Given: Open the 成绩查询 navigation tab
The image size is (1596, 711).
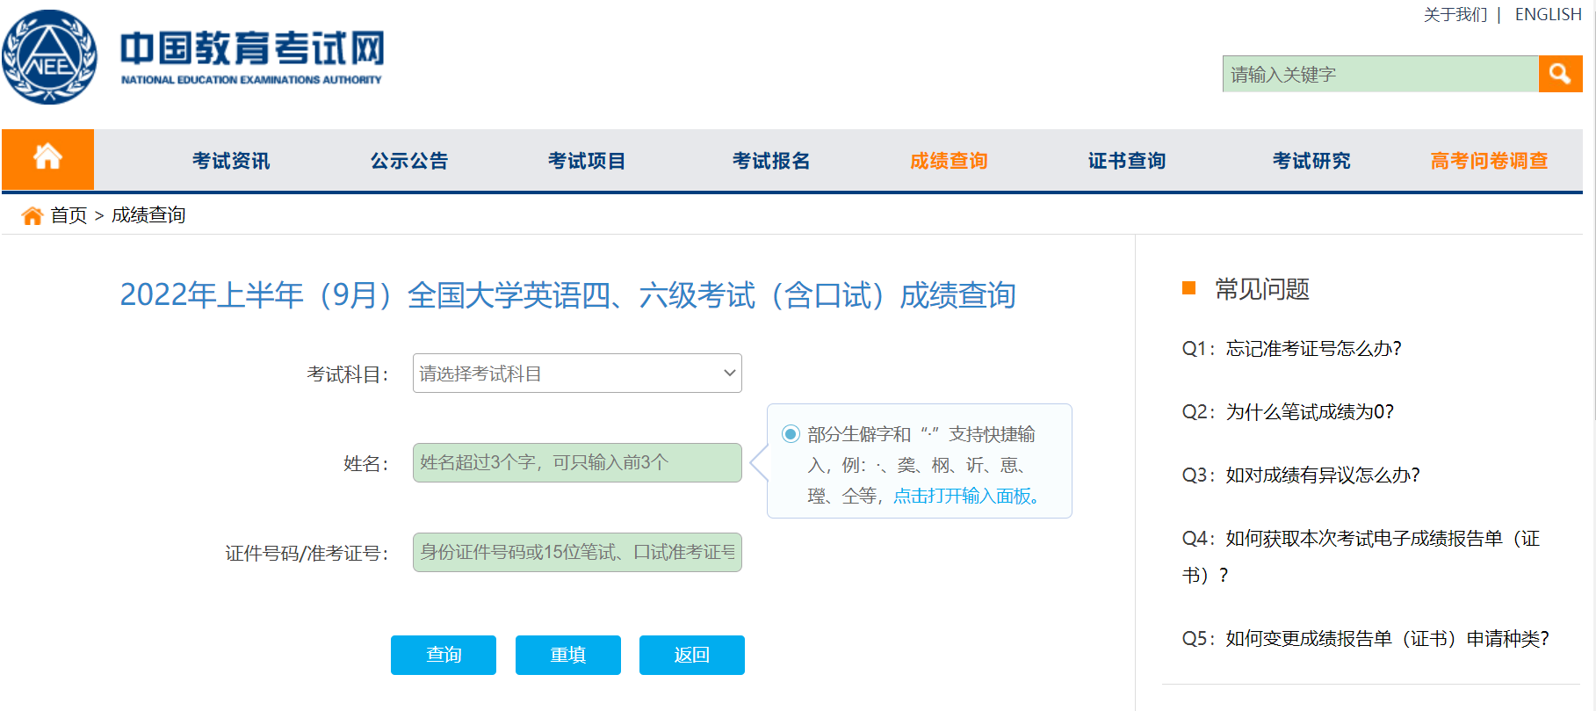Looking at the screenshot, I should 949,161.
